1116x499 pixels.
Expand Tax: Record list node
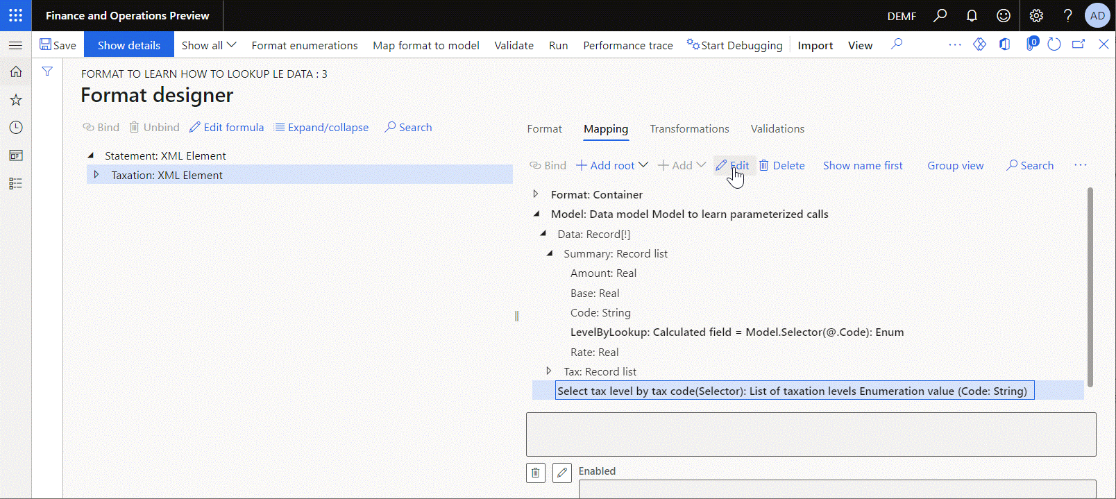[549, 371]
